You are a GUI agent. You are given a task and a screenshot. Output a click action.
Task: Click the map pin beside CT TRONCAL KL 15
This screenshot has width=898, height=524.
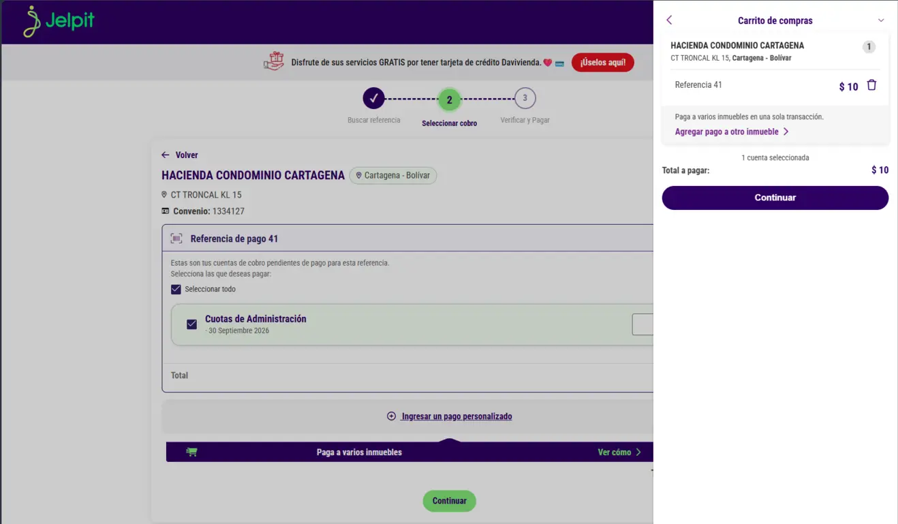coord(164,195)
